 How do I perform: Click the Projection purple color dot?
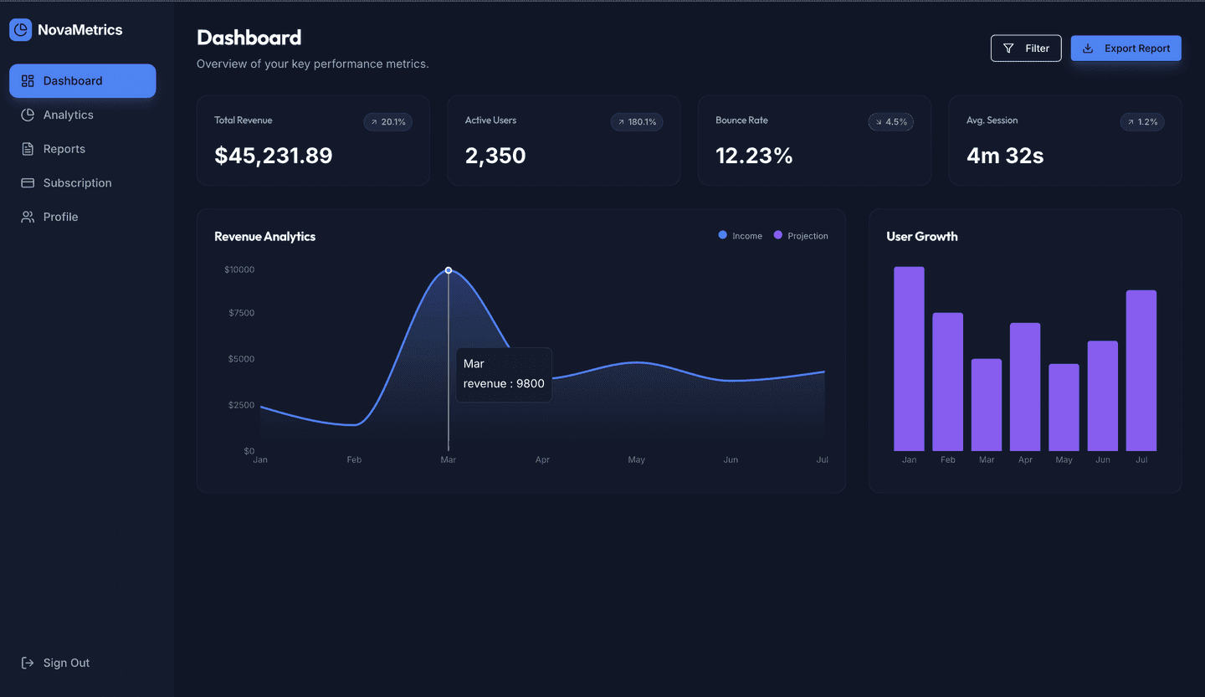click(777, 235)
